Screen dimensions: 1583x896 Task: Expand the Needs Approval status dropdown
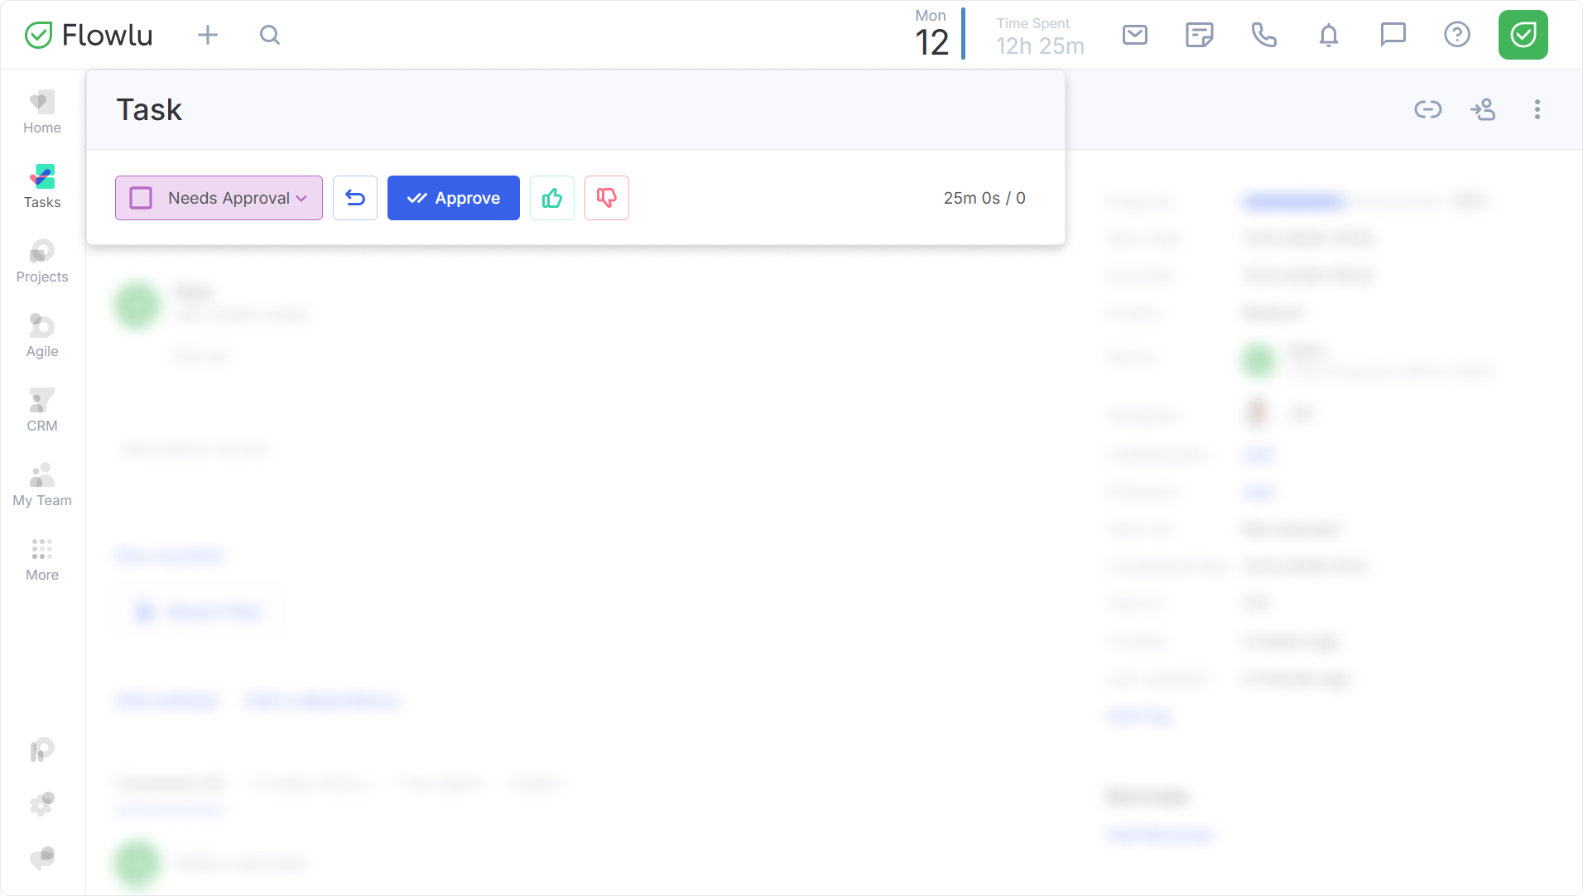coord(301,198)
